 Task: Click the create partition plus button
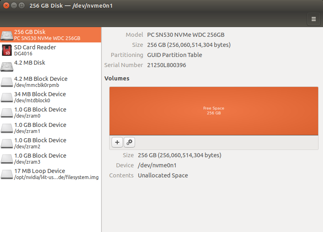(117, 142)
